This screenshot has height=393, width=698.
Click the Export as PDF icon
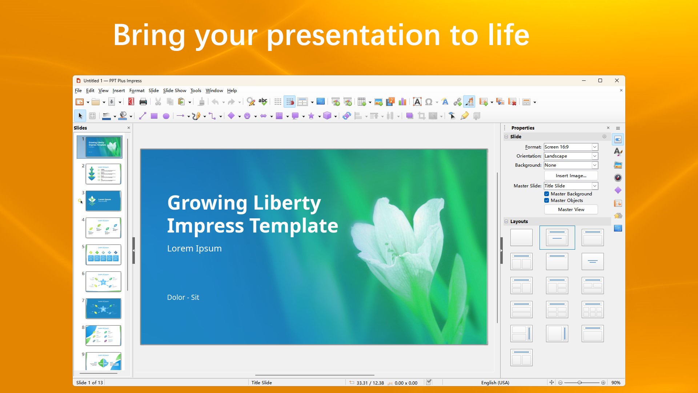[131, 102]
